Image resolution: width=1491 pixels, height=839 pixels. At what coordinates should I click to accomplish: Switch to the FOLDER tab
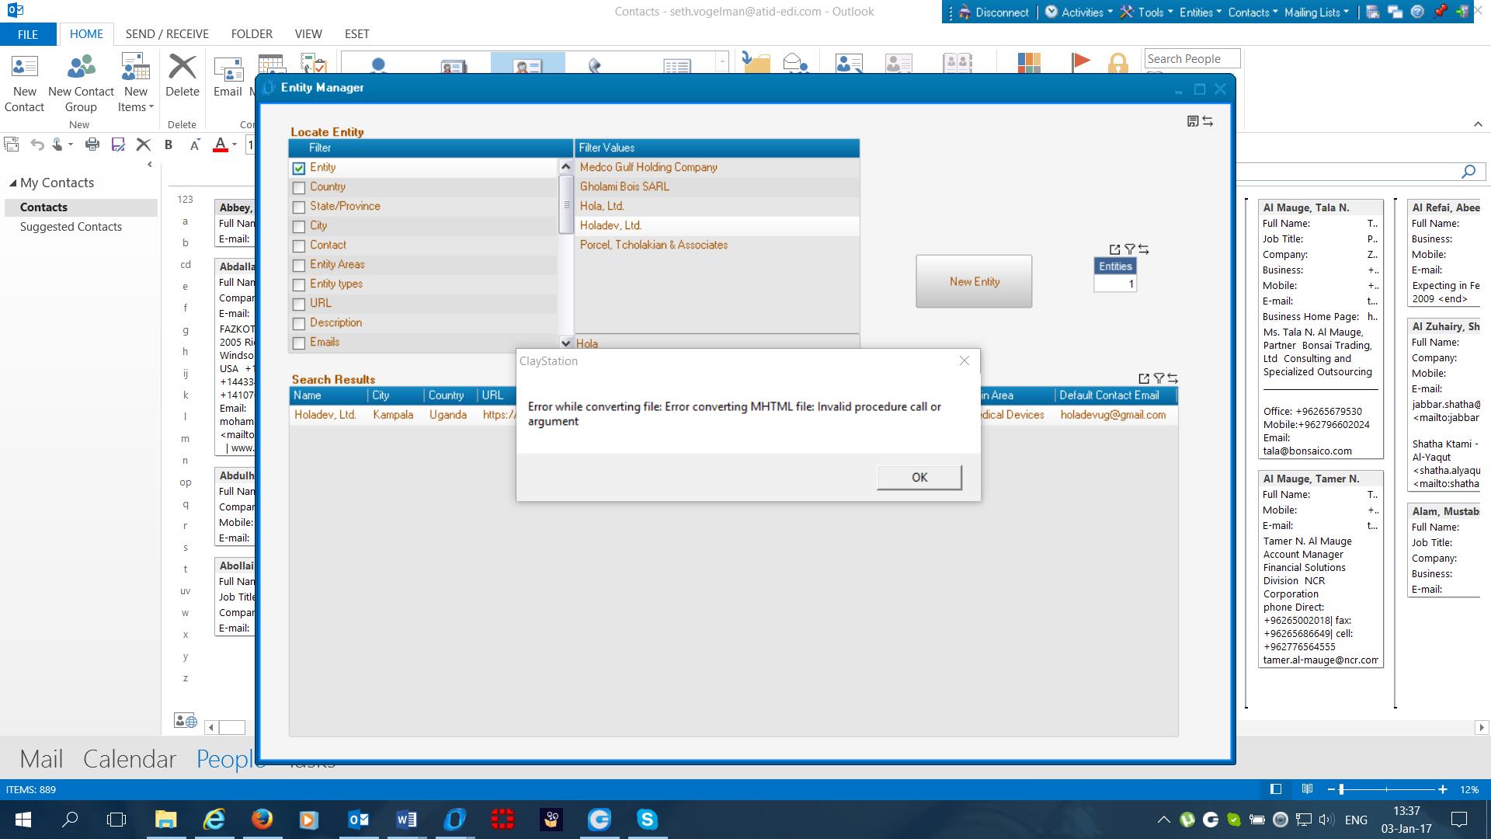pos(252,34)
